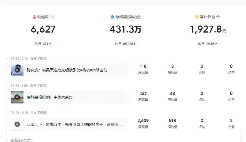Click comments count for 陈皮皮 video

(202, 66)
